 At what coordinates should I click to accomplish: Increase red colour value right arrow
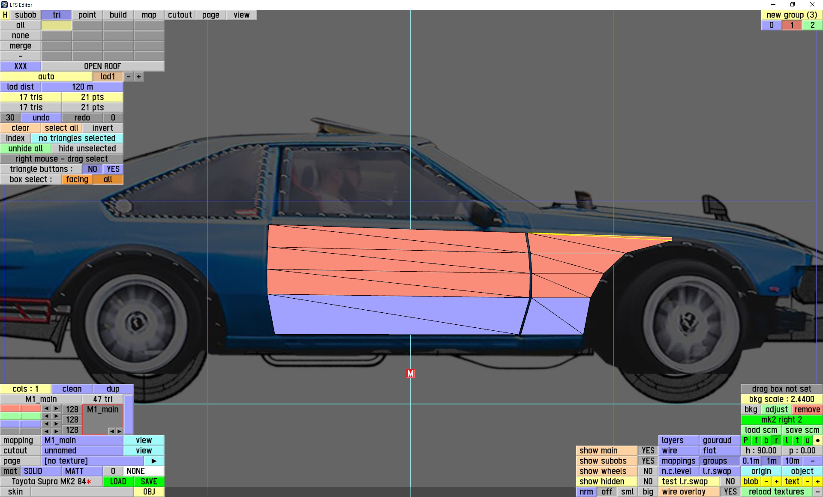pyautogui.click(x=56, y=409)
